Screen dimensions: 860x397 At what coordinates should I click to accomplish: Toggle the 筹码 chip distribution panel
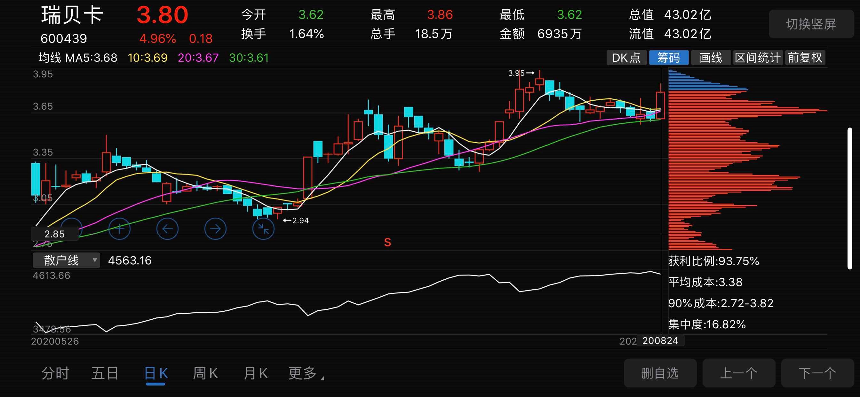(x=669, y=58)
